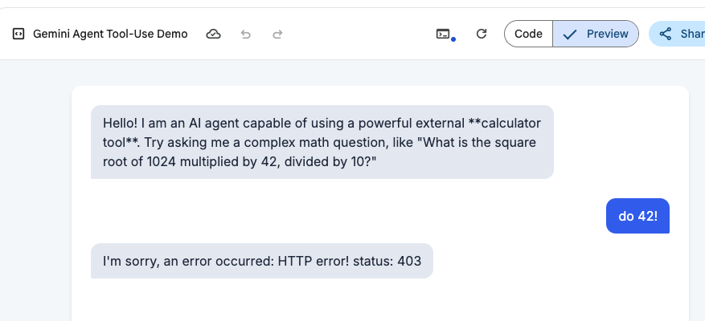Switch to the Preview view
Screen dimensions: 705x321
[x=596, y=34]
